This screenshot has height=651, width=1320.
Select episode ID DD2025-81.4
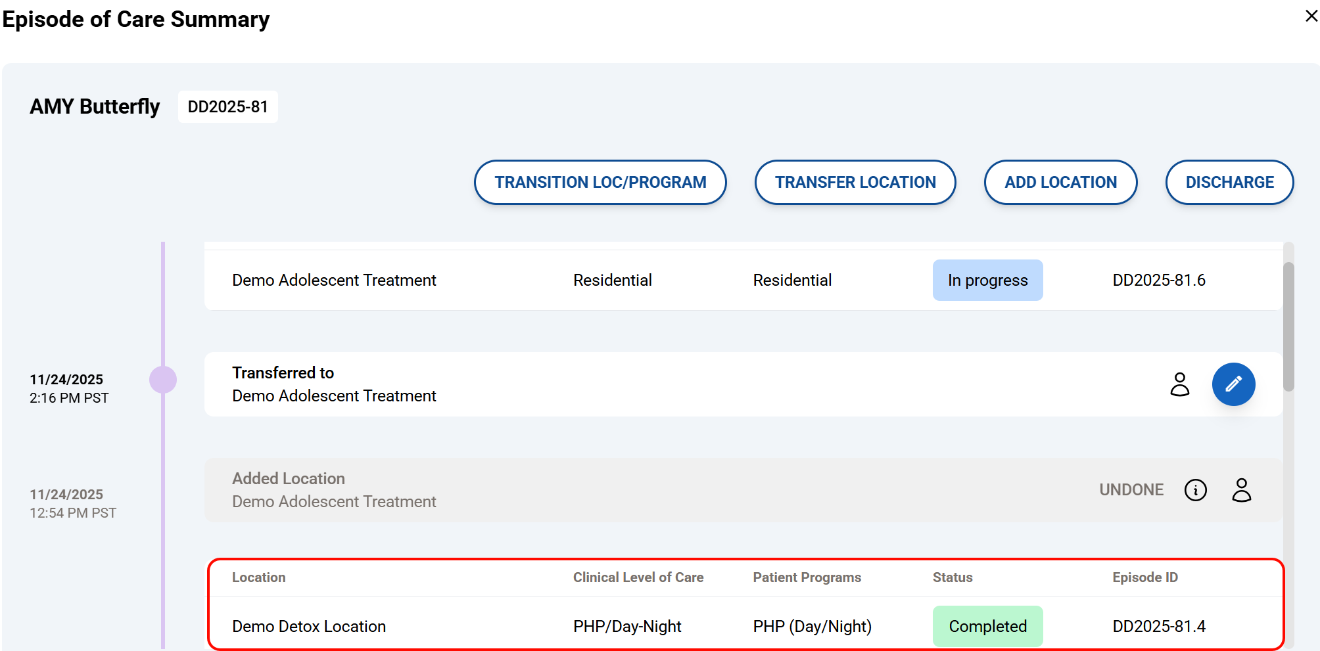(x=1158, y=627)
